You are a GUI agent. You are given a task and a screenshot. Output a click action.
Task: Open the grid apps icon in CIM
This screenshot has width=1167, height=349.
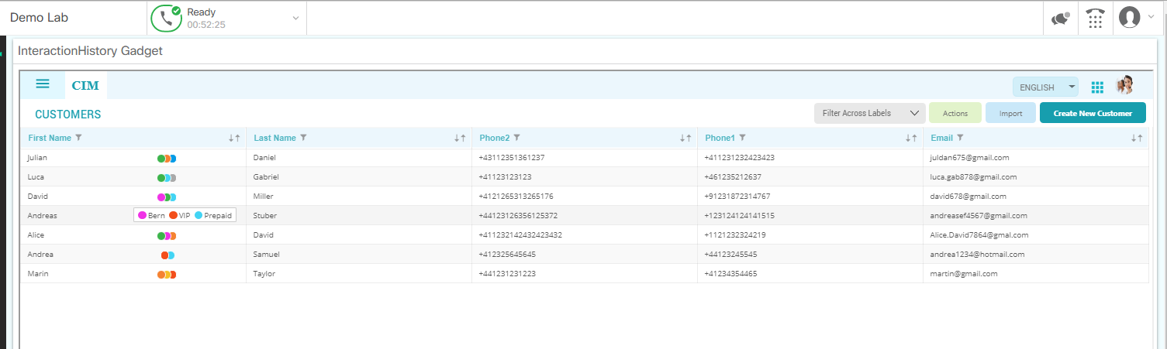[1097, 87]
